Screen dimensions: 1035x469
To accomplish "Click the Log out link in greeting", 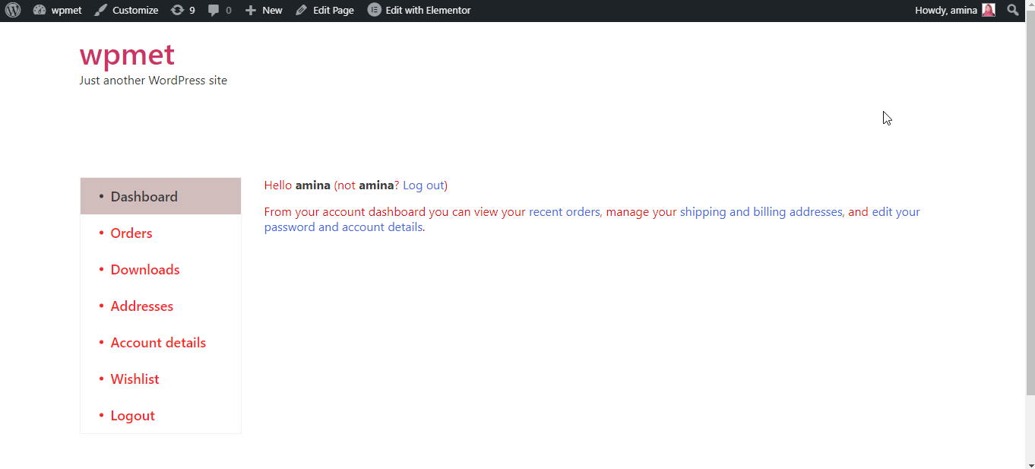I will (x=423, y=185).
